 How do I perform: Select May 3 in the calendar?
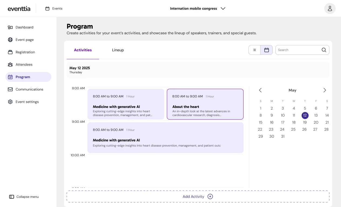pos(283,108)
